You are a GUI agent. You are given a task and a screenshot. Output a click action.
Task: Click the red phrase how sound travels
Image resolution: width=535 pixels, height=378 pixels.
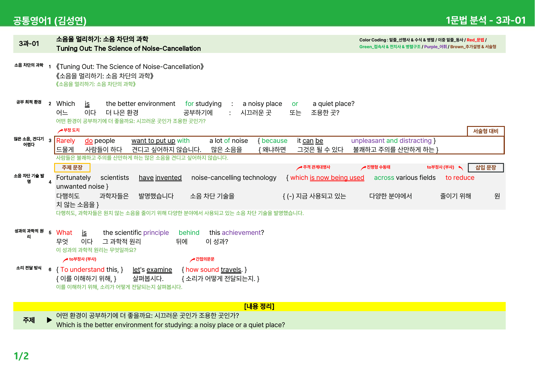tap(214, 270)
